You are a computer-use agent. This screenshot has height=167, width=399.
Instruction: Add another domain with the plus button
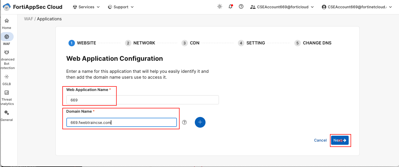[200, 122]
